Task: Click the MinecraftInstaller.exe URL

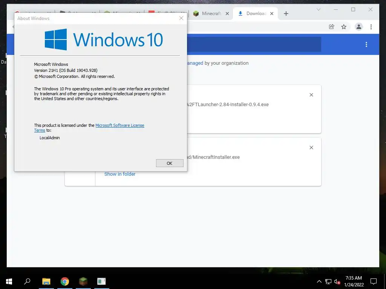Action: [x=213, y=157]
